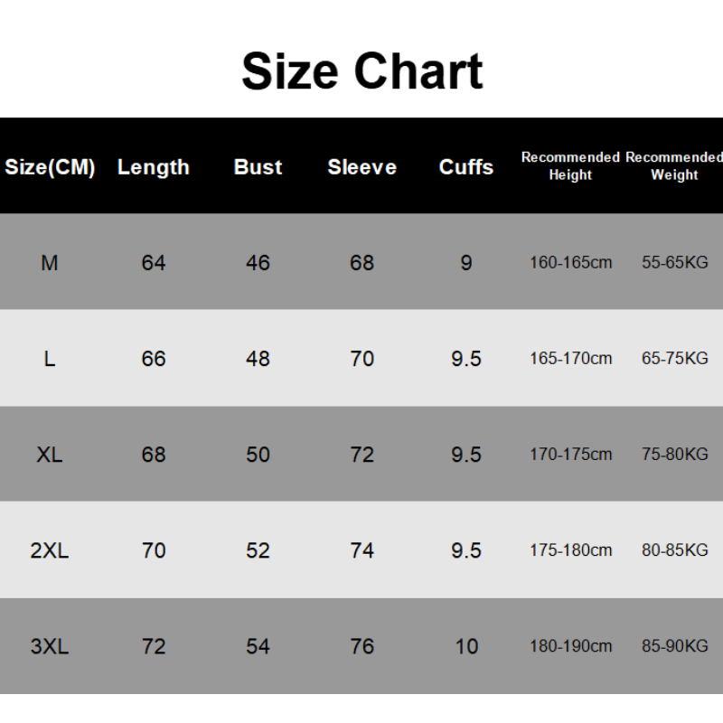
Task: Click the Sleeve column header
Action: click(361, 167)
